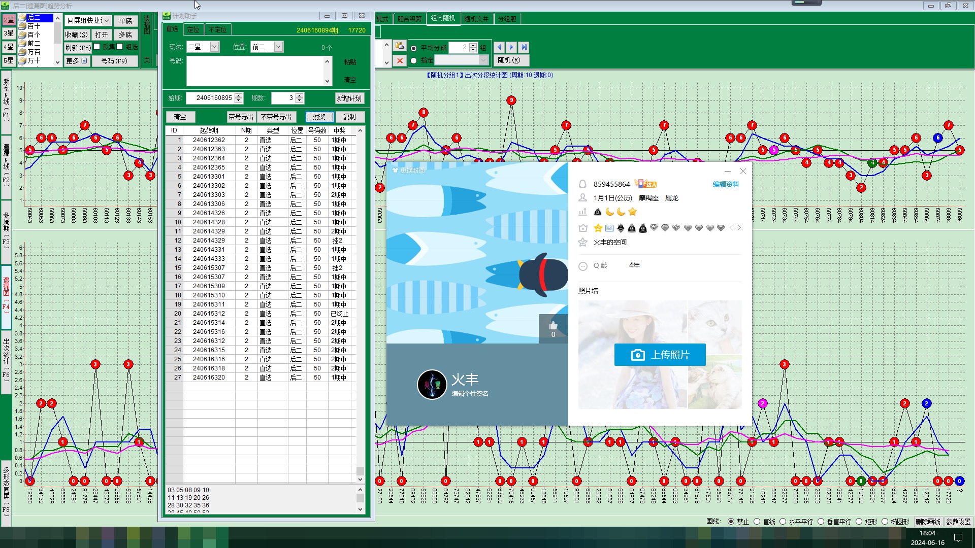This screenshot has height=548, width=975.
Task: Click the system clock showing 18:04
Action: pyautogui.click(x=927, y=533)
